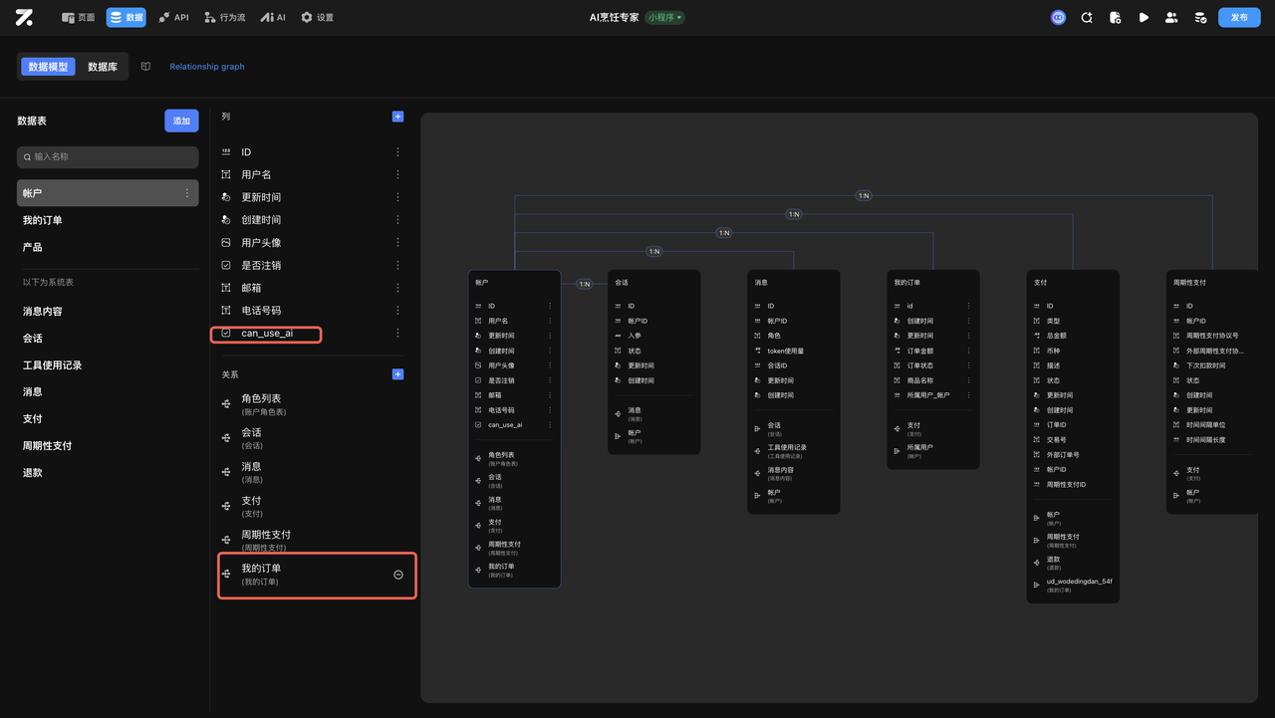Open options dots for the 用户名 column
The height and width of the screenshot is (718, 1275).
(397, 174)
